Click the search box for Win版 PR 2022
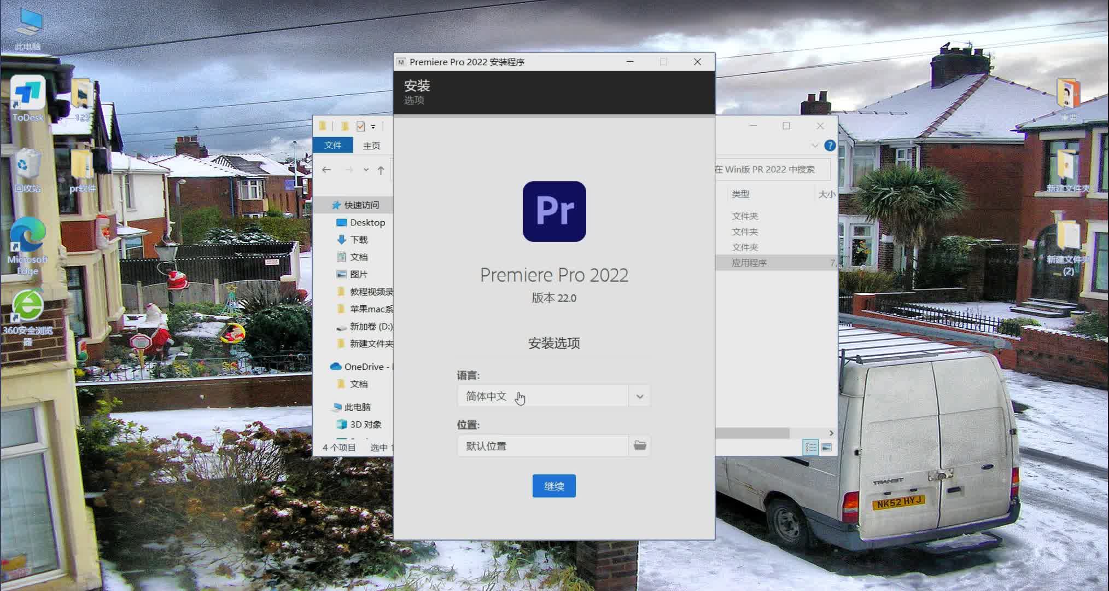The image size is (1109, 591). tap(772, 170)
